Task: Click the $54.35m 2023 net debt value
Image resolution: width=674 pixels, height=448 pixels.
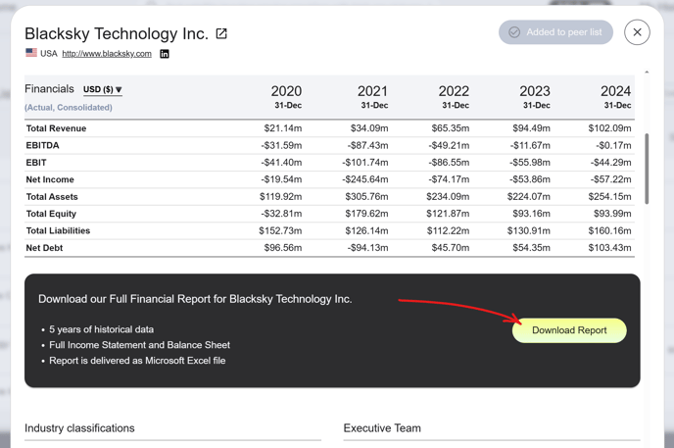Action: [531, 248]
